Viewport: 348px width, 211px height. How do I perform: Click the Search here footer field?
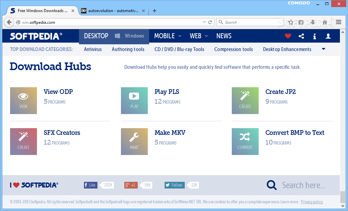pyautogui.click(x=304, y=185)
